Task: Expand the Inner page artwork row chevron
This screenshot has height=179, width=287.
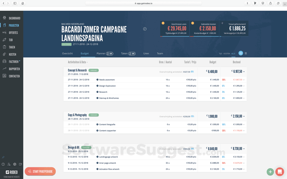Action: pos(244,163)
